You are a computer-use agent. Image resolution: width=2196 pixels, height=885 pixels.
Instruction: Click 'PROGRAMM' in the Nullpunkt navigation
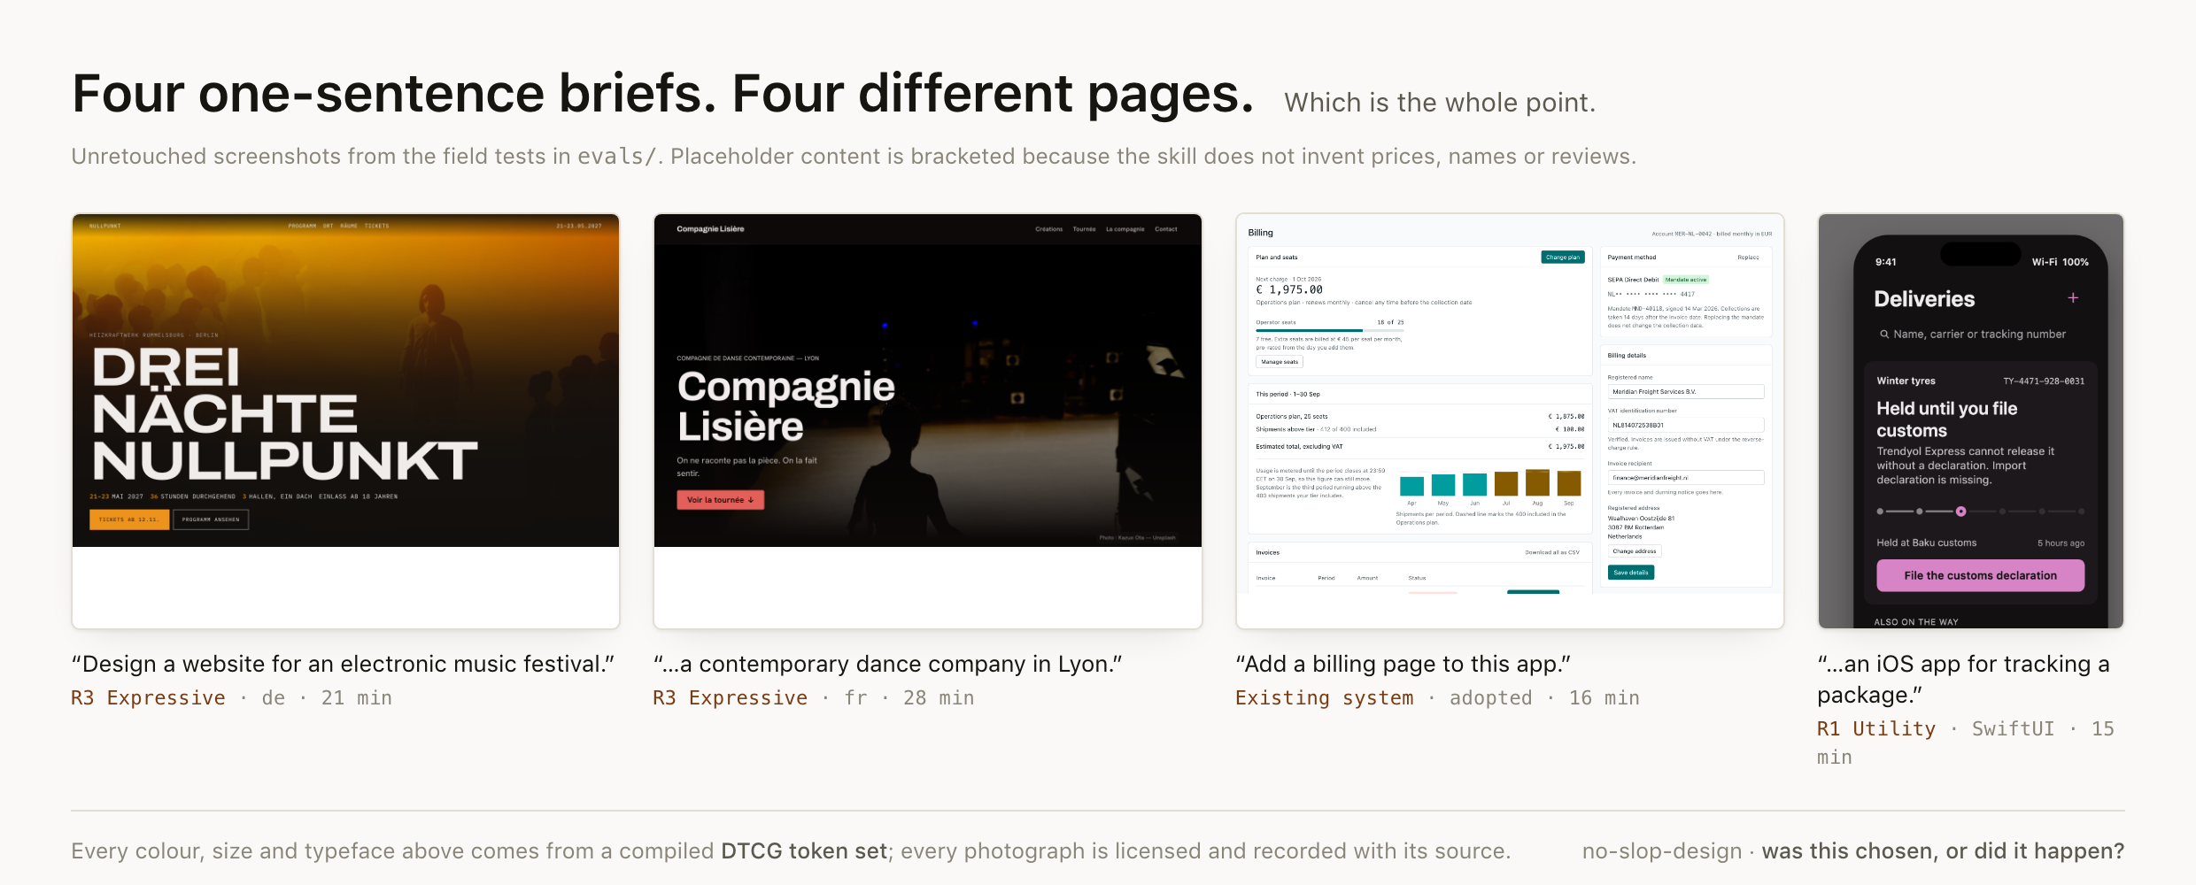[x=302, y=226]
